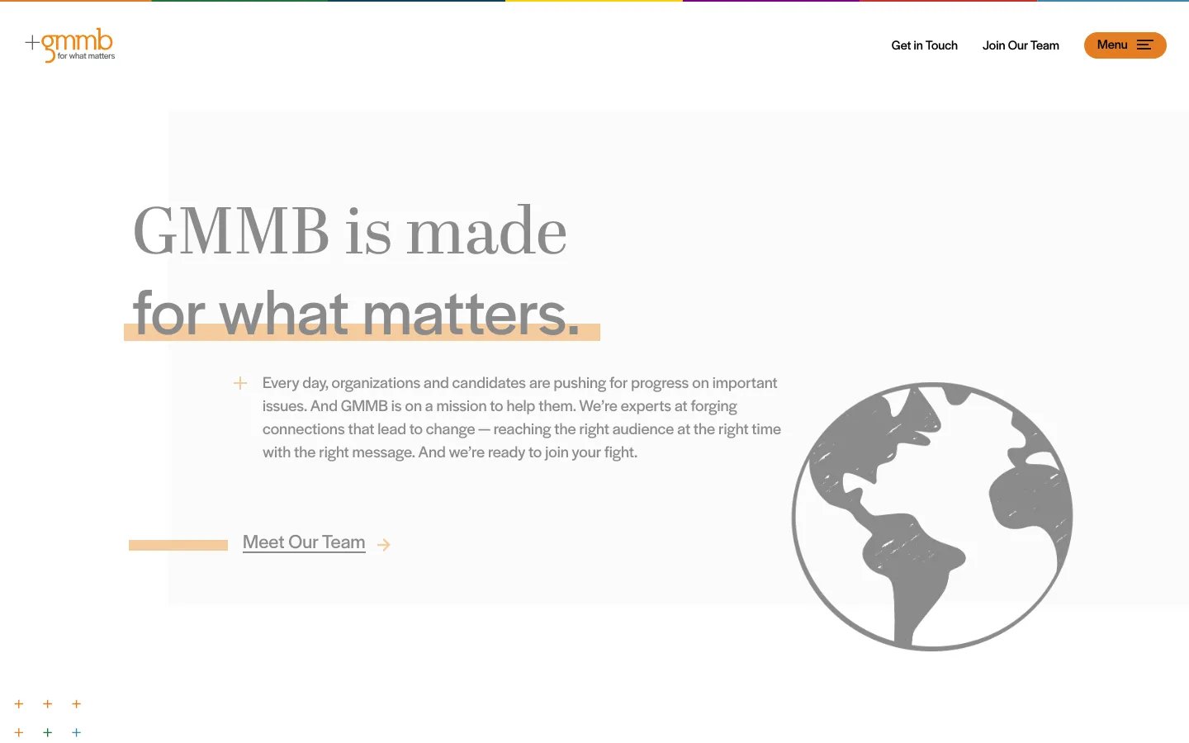Click the hamburger lines inside the Menu button
The height and width of the screenshot is (743, 1189).
click(x=1146, y=45)
